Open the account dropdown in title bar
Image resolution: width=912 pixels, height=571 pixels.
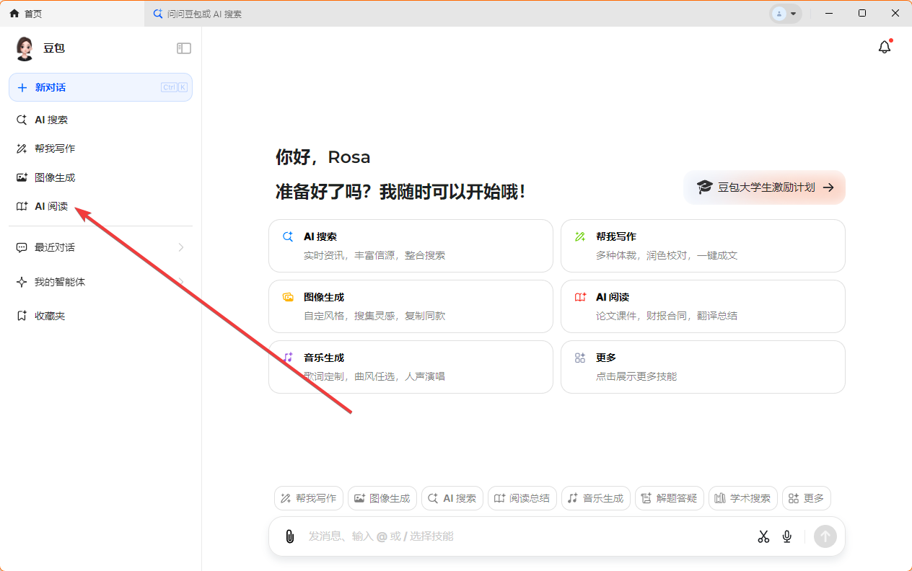(786, 14)
